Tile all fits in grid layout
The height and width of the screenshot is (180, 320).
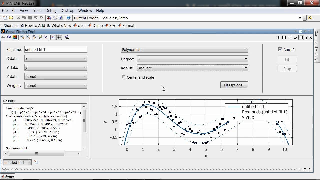coord(278,37)
